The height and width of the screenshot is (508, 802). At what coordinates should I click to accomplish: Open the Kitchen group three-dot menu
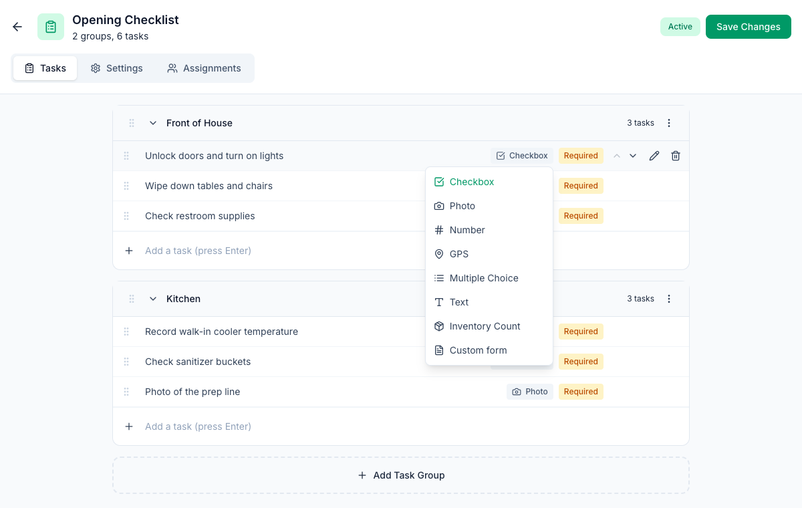click(669, 299)
